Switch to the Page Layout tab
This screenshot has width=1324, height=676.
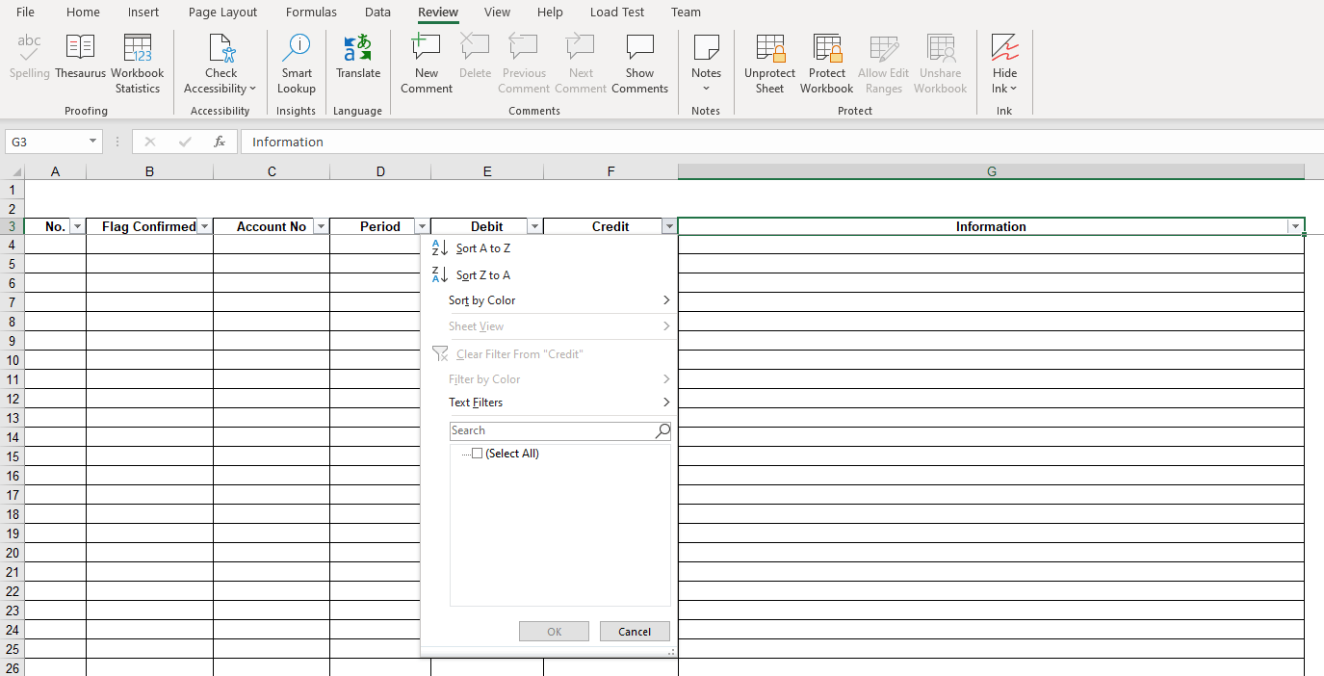click(223, 13)
